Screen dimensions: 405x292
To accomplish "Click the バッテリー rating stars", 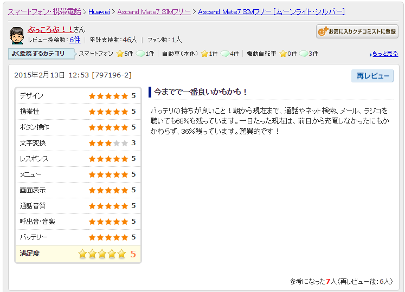I will [x=108, y=237].
